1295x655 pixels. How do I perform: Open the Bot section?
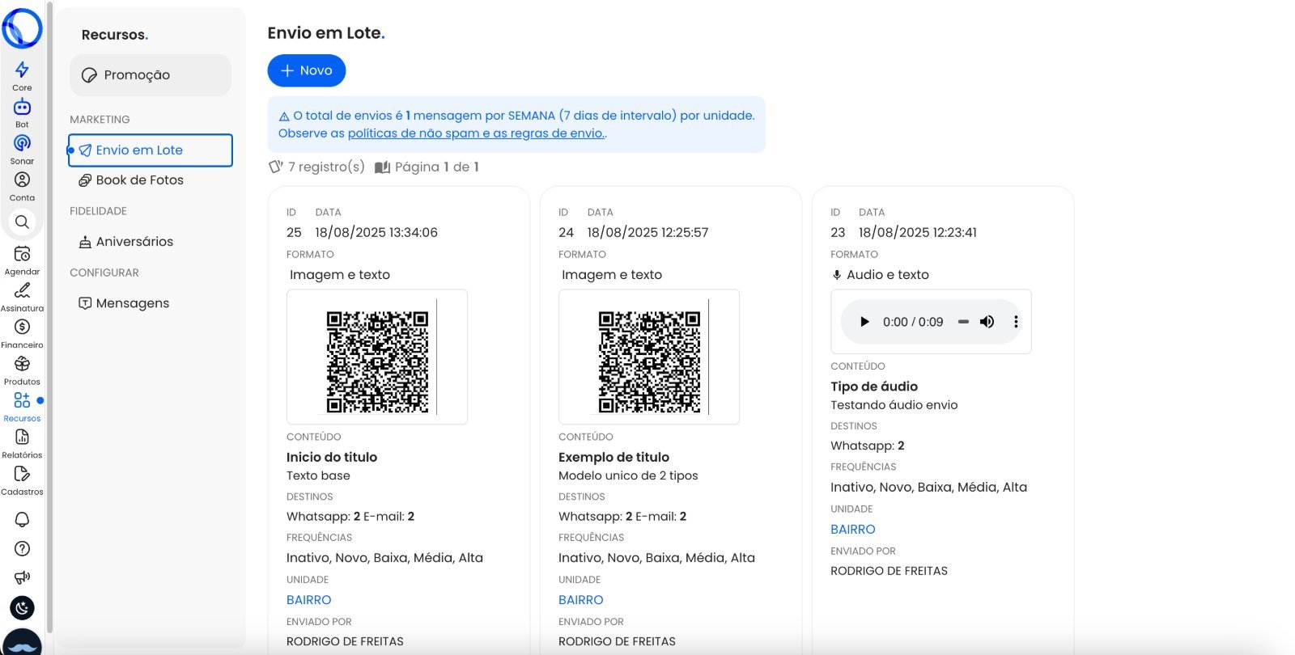pyautogui.click(x=22, y=107)
